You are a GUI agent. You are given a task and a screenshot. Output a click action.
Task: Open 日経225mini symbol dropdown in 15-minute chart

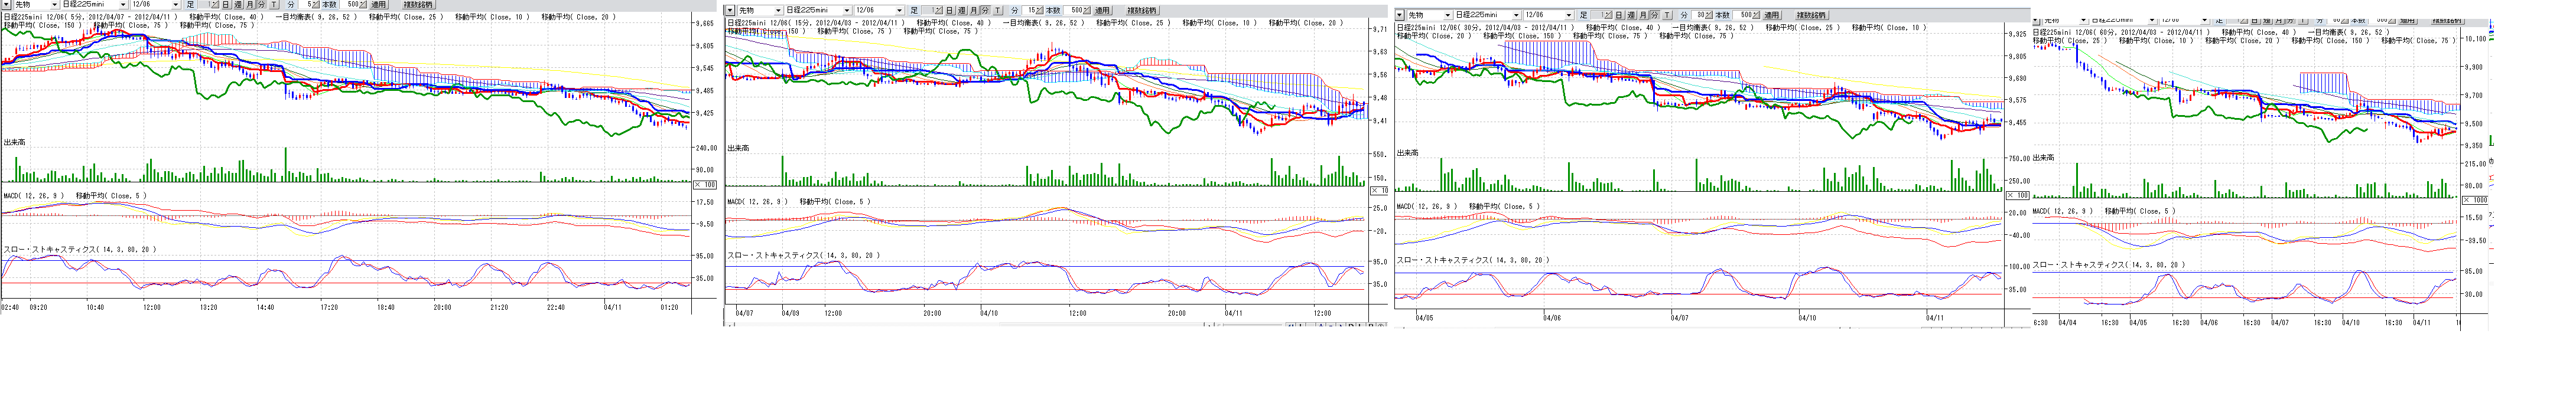[x=847, y=11]
